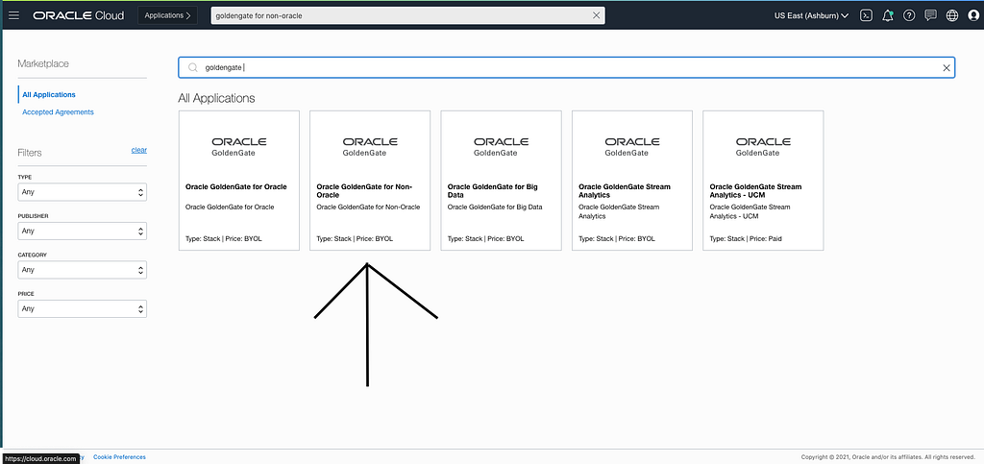
Task: Click the 'Type: Stack | Price: Paid' text
Action: (x=746, y=239)
